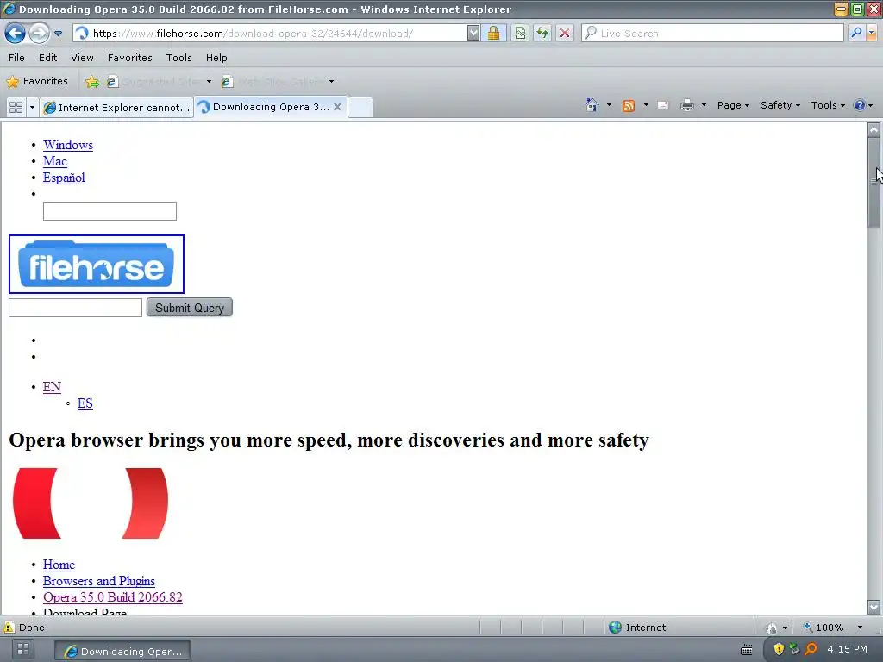Open the Page command menu
The width and height of the screenshot is (883, 662).
[733, 105]
